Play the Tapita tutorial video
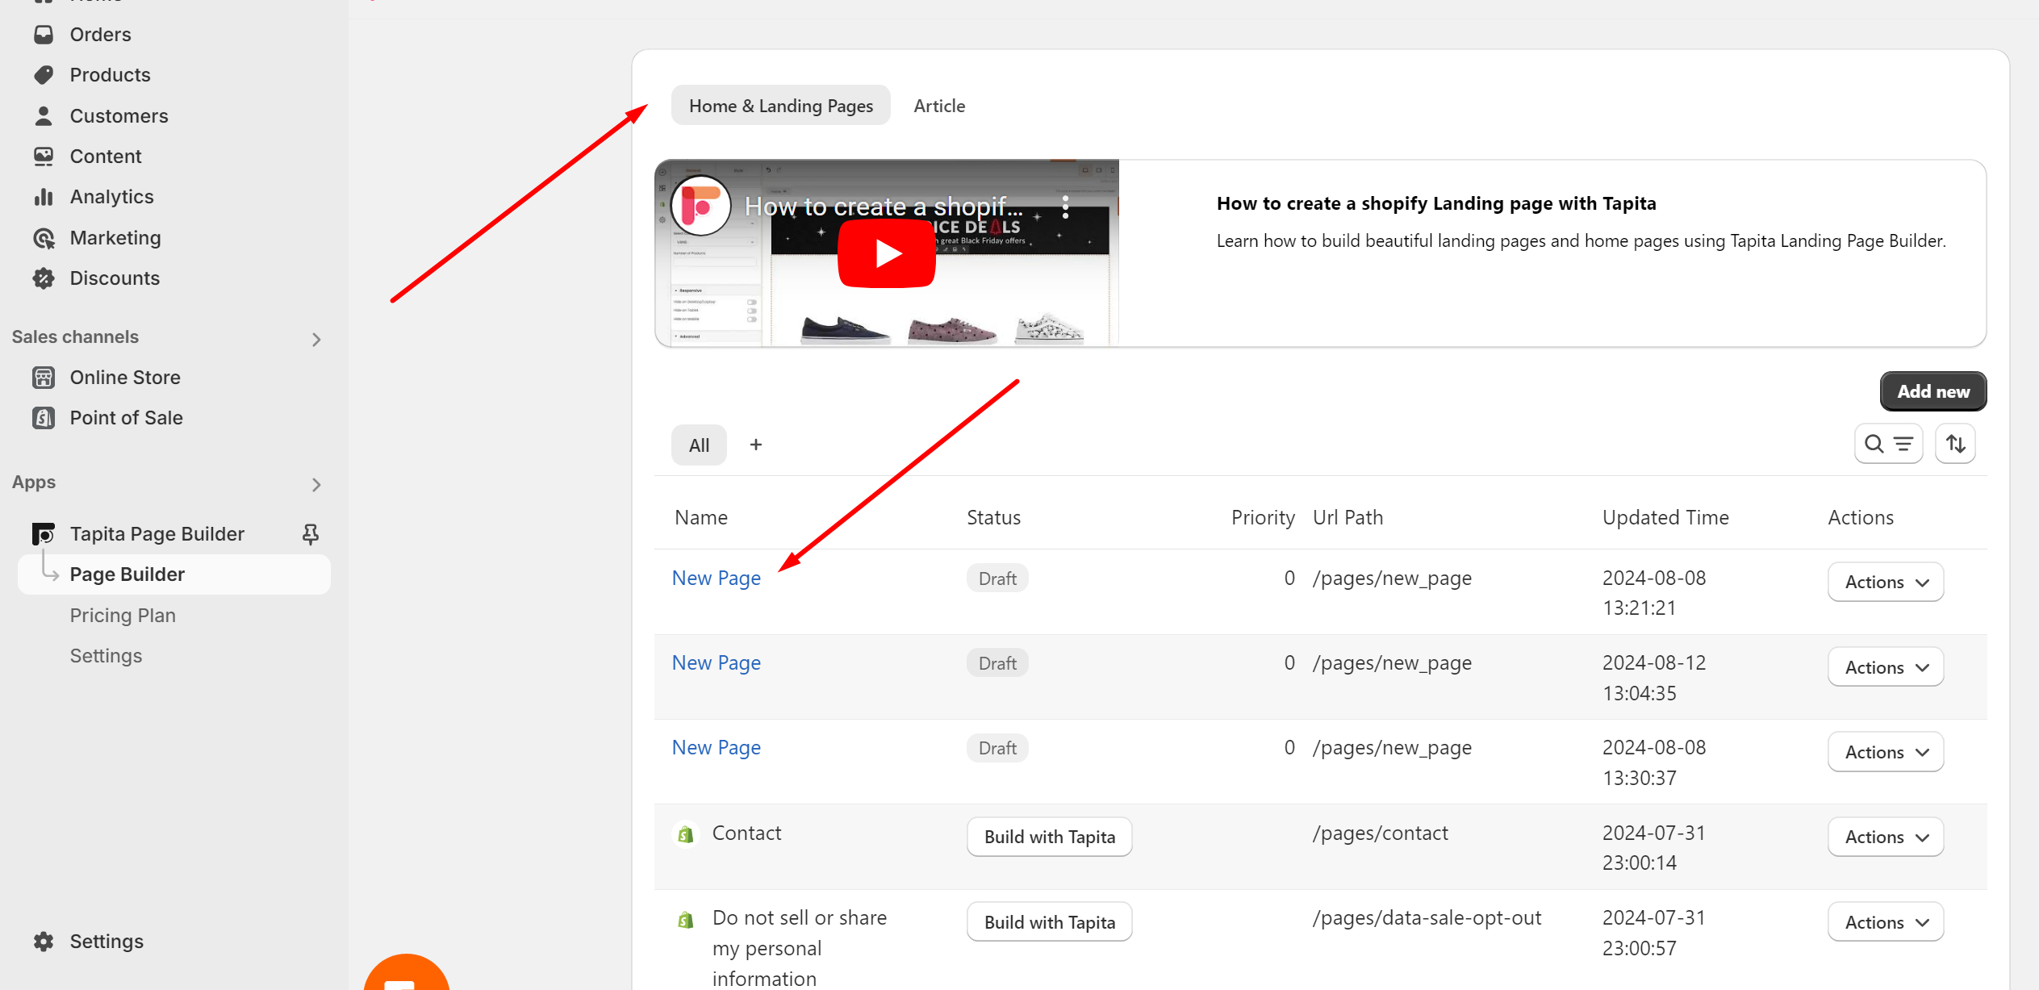The height and width of the screenshot is (990, 2039). point(887,253)
